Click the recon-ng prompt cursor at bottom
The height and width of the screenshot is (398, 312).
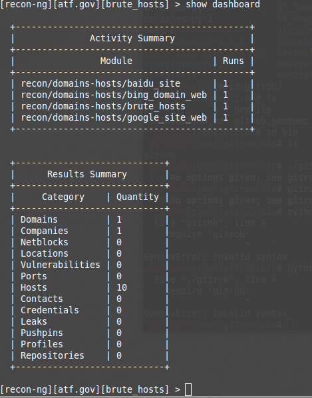point(188,389)
